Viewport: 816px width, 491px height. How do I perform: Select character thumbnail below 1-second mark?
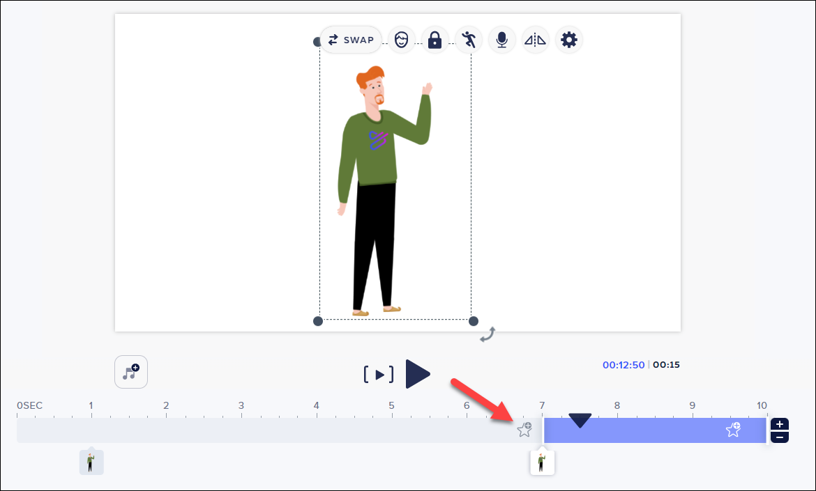[91, 462]
